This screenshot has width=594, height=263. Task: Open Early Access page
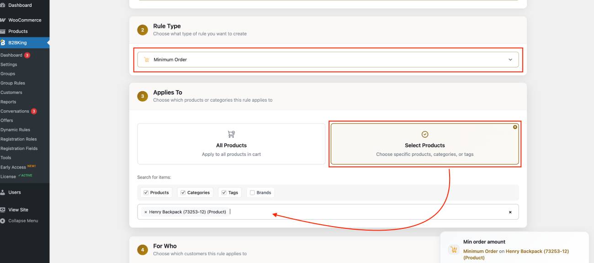pos(13,167)
